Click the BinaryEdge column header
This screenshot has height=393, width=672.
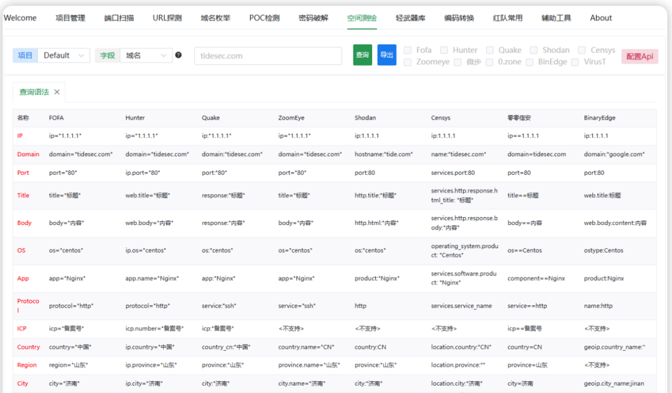[600, 118]
